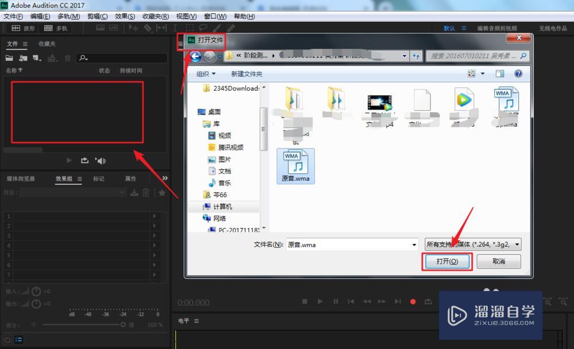Click Import File icon in Files panel
Screen dimensions: 574x349
pyautogui.click(x=23, y=58)
